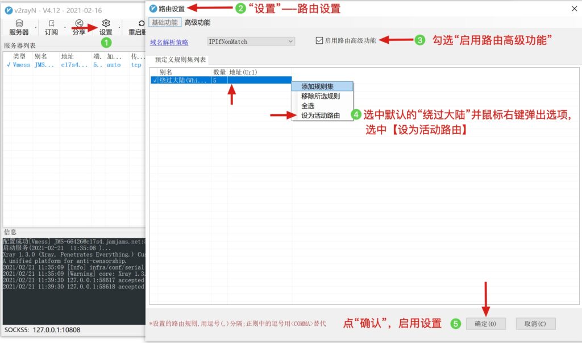This screenshot has width=582, height=343.
Task: Close the 路由设置 dialog with X
Action: click(x=574, y=8)
